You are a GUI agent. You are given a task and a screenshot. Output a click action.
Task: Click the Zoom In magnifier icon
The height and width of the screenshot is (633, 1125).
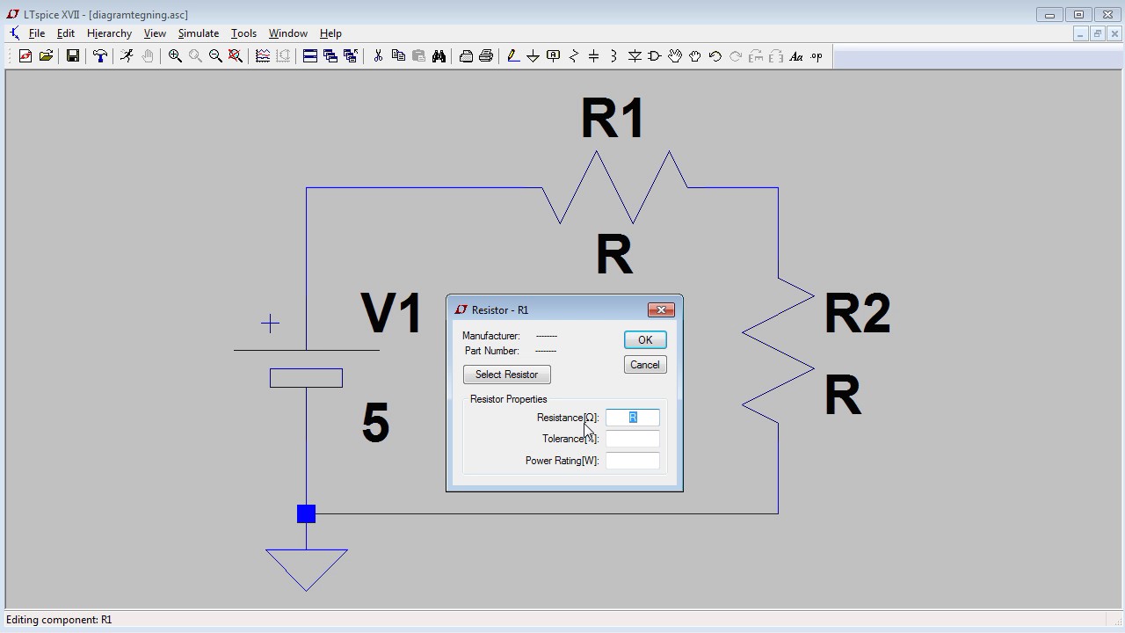click(x=175, y=56)
